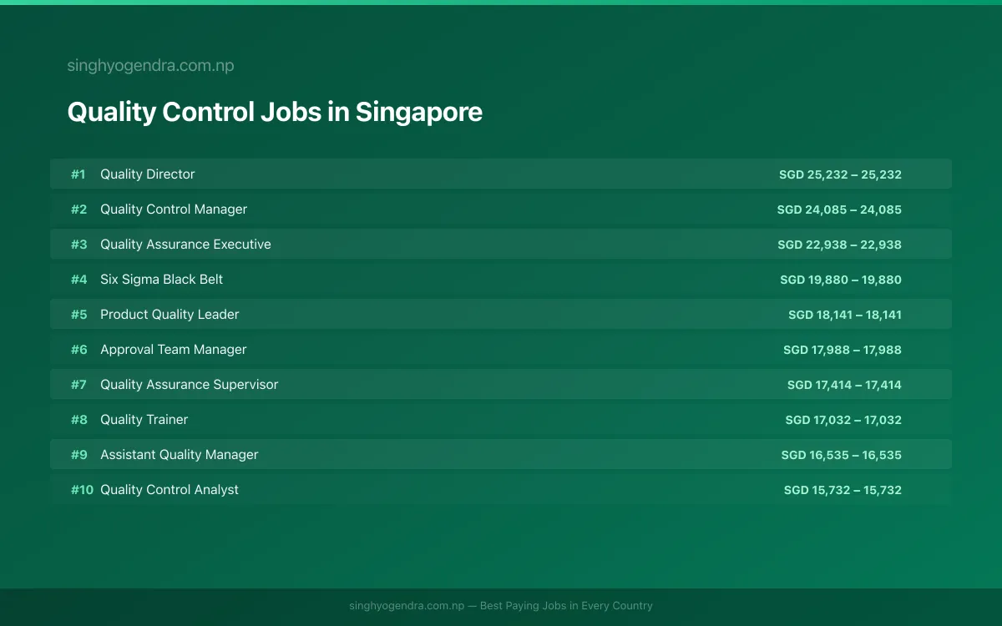Click the singhyogendra.com.np header text
The image size is (1002, 626).
(150, 66)
